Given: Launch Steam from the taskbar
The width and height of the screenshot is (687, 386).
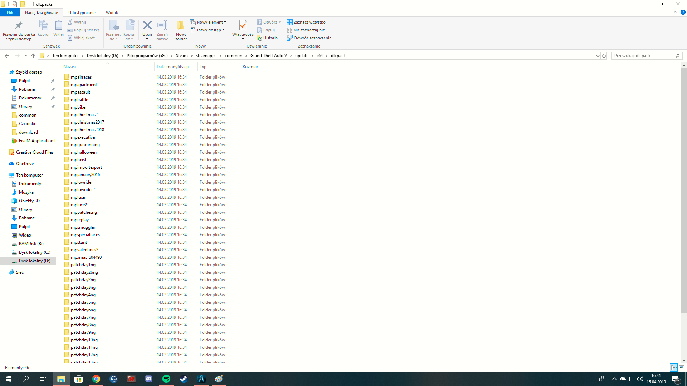Looking at the screenshot, I should click(184, 379).
